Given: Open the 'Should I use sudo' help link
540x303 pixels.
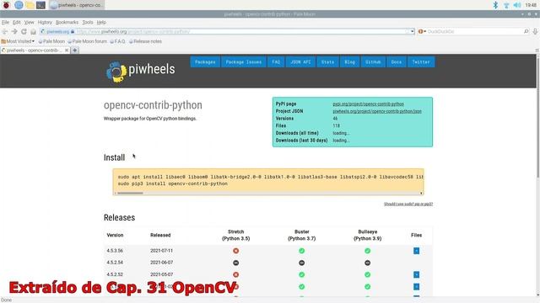Looking at the screenshot, I should [x=408, y=204].
